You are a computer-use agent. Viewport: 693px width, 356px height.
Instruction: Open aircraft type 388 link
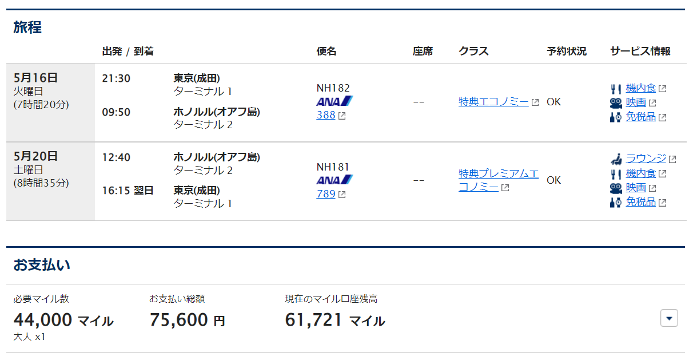tap(326, 115)
